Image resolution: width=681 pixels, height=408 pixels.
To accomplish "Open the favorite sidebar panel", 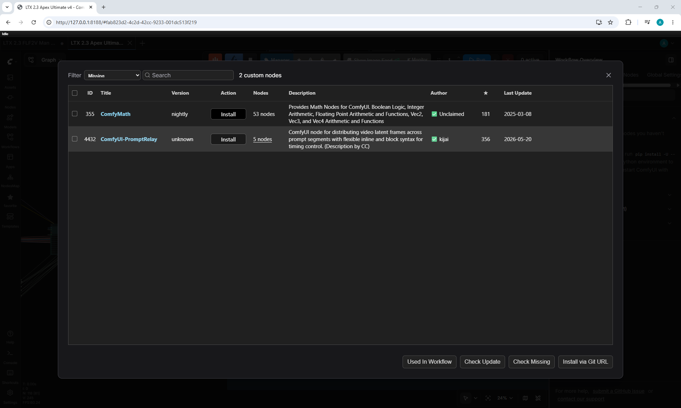I will click(x=10, y=200).
